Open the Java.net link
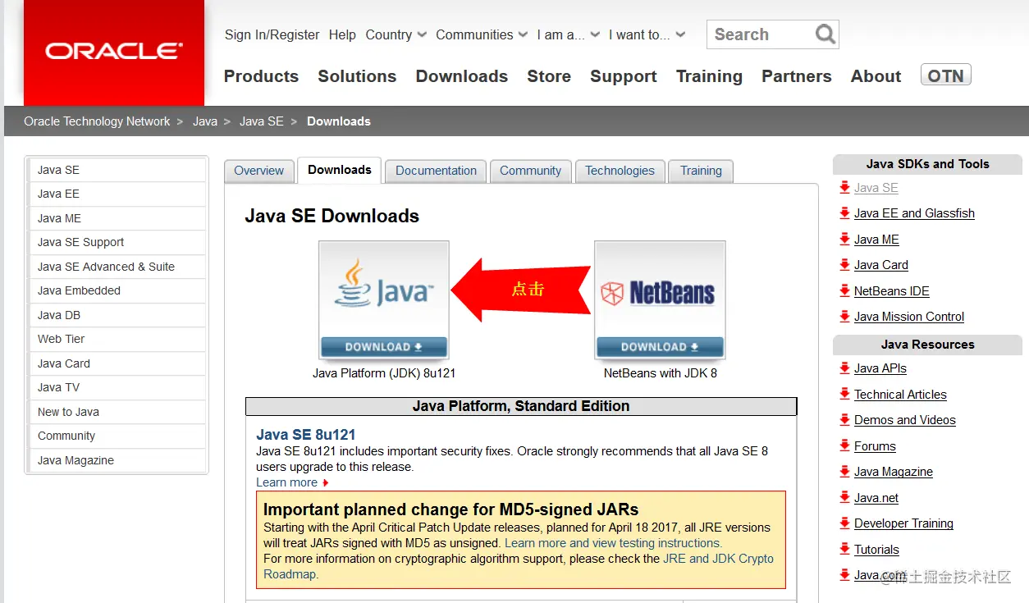This screenshot has width=1029, height=603. pyautogui.click(x=876, y=497)
